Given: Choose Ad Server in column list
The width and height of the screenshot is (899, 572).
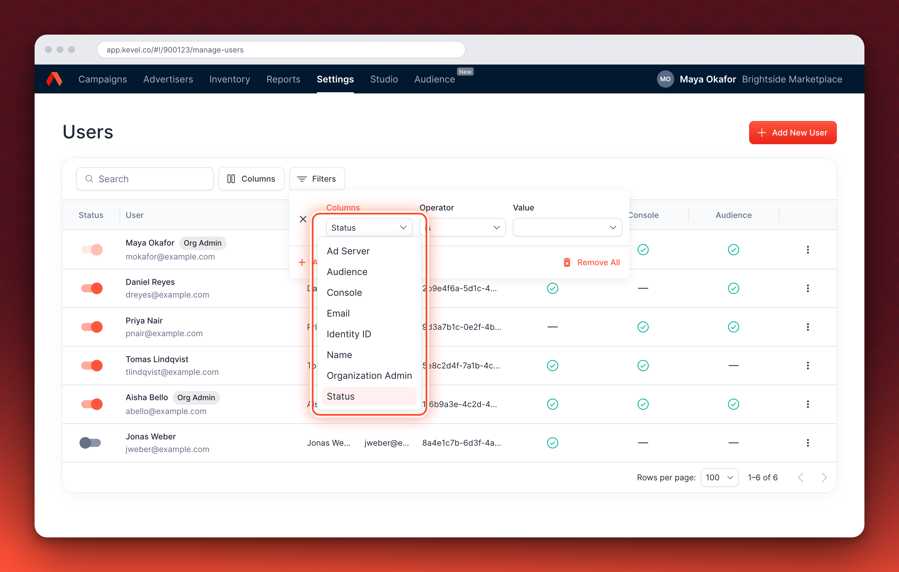Looking at the screenshot, I should coord(369,251).
